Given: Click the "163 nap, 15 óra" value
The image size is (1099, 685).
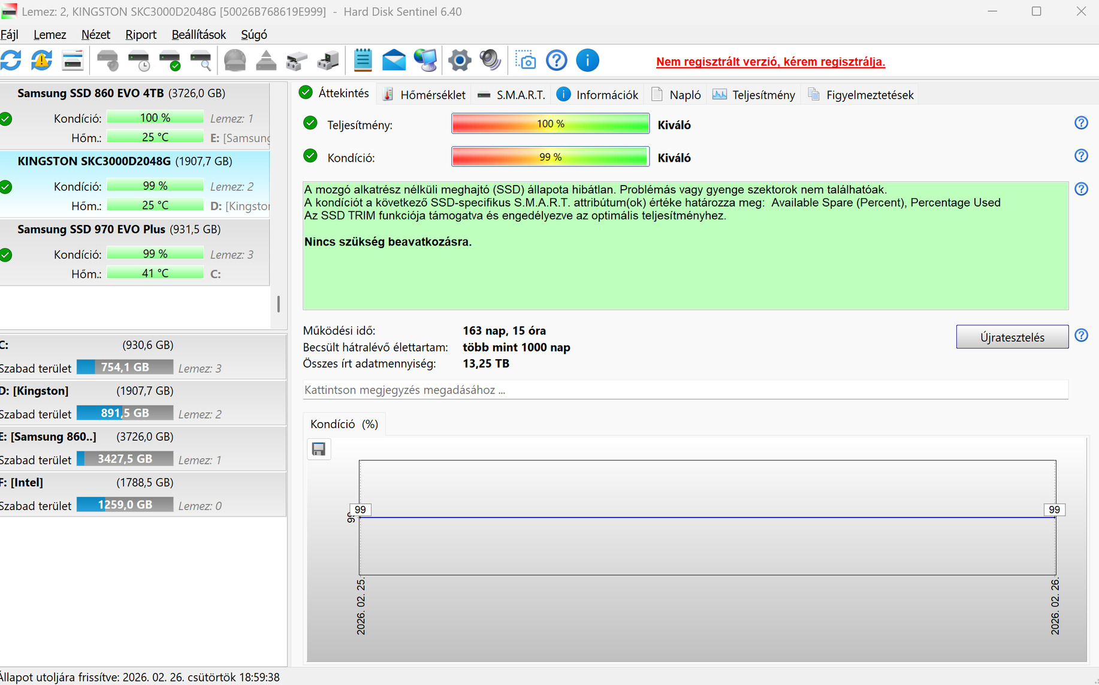Looking at the screenshot, I should (x=505, y=331).
